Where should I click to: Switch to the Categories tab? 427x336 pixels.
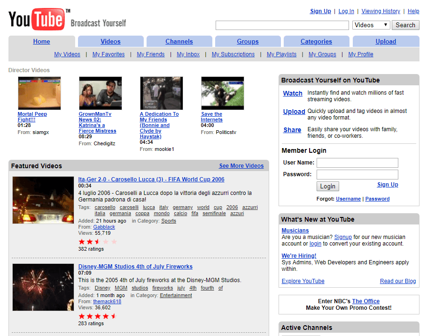pos(316,42)
